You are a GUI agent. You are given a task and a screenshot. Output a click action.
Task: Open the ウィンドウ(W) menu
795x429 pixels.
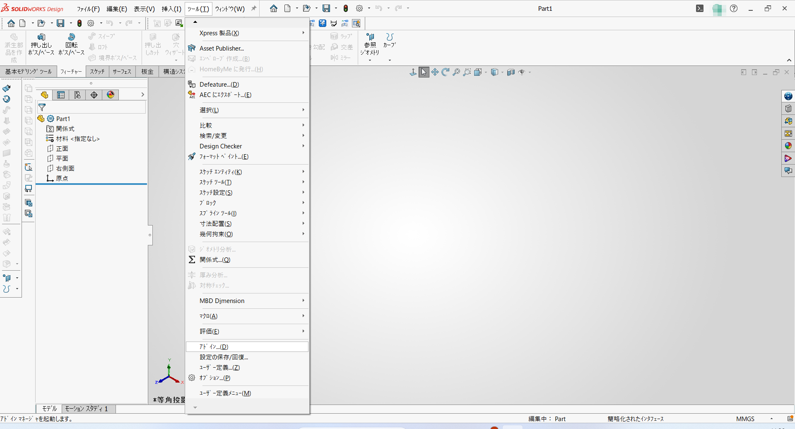coord(230,9)
